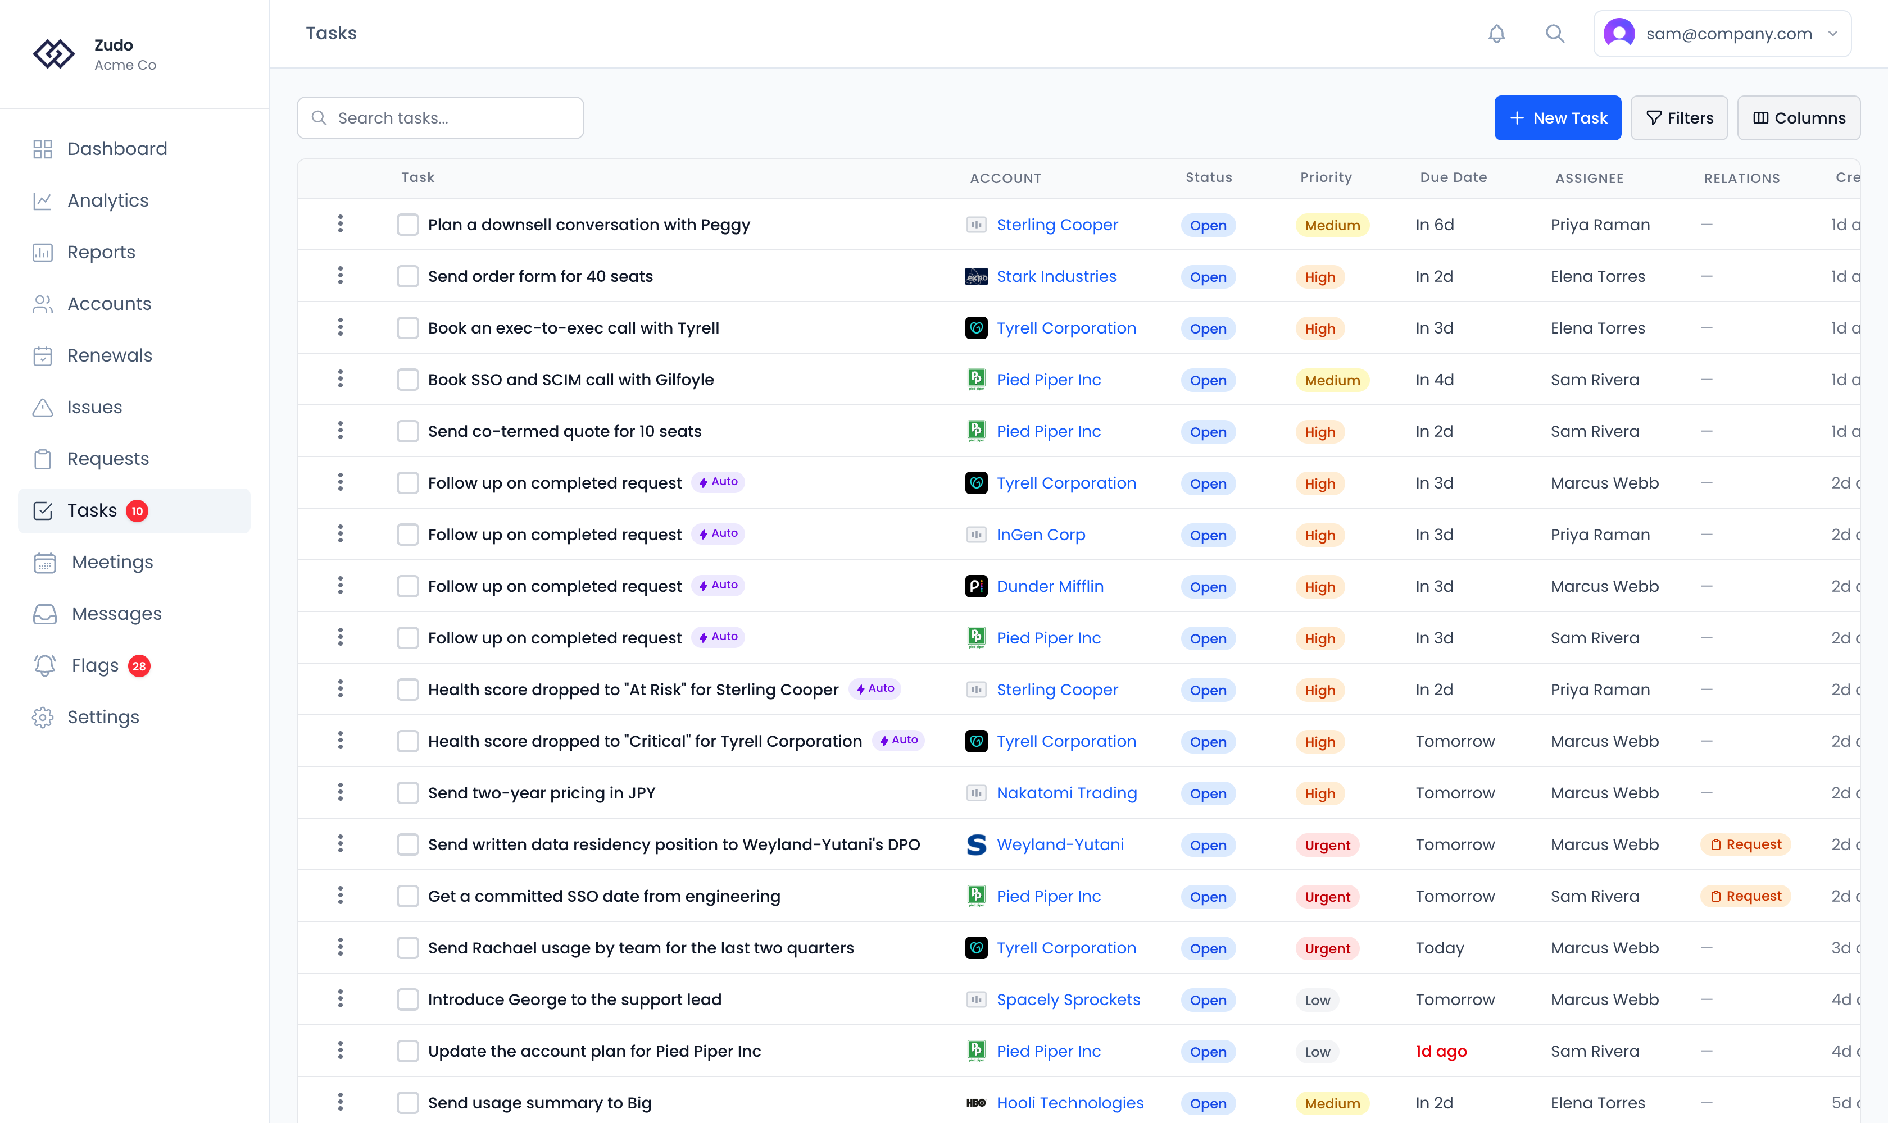This screenshot has width=1888, height=1123.
Task: Open the Analytics page
Action: (x=134, y=200)
